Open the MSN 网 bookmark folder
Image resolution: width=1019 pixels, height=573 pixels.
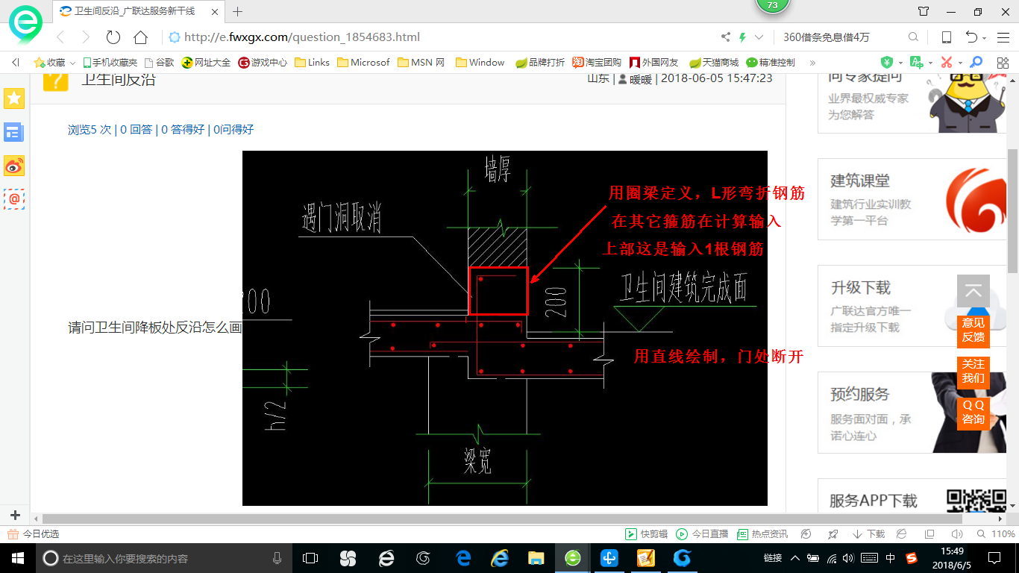tap(421, 63)
